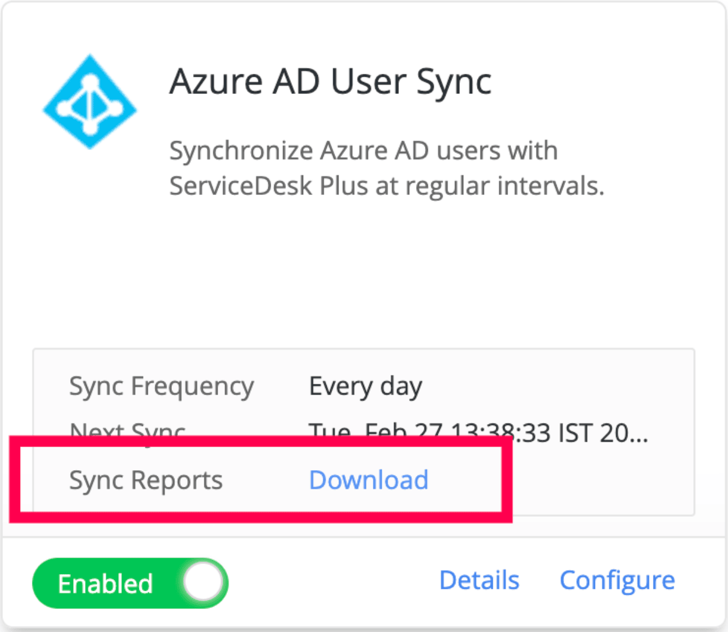Click the "Sync Reports" label

pos(146,480)
